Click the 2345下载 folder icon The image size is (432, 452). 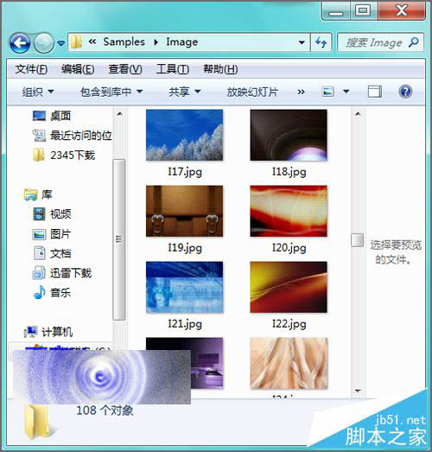[x=39, y=155]
